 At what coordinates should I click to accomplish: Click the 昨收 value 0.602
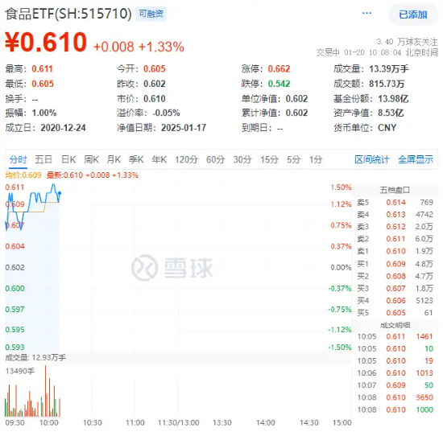(x=155, y=84)
